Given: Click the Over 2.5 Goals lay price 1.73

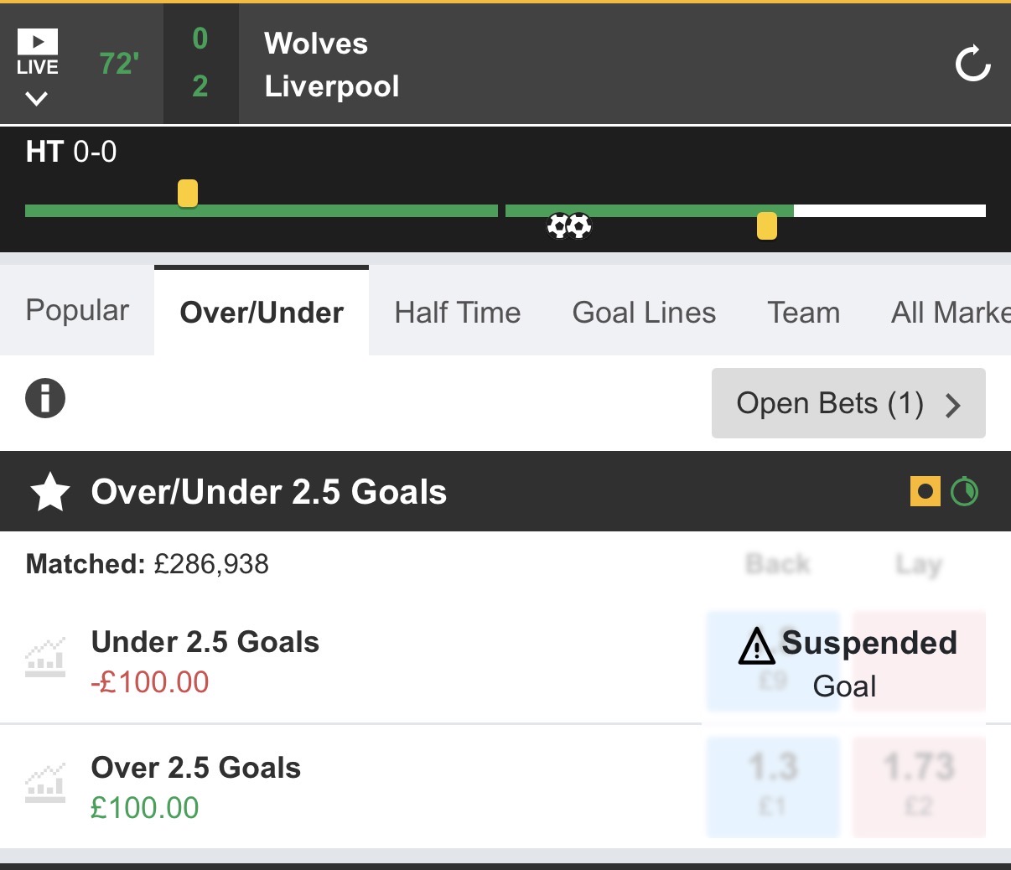Looking at the screenshot, I should (x=919, y=785).
